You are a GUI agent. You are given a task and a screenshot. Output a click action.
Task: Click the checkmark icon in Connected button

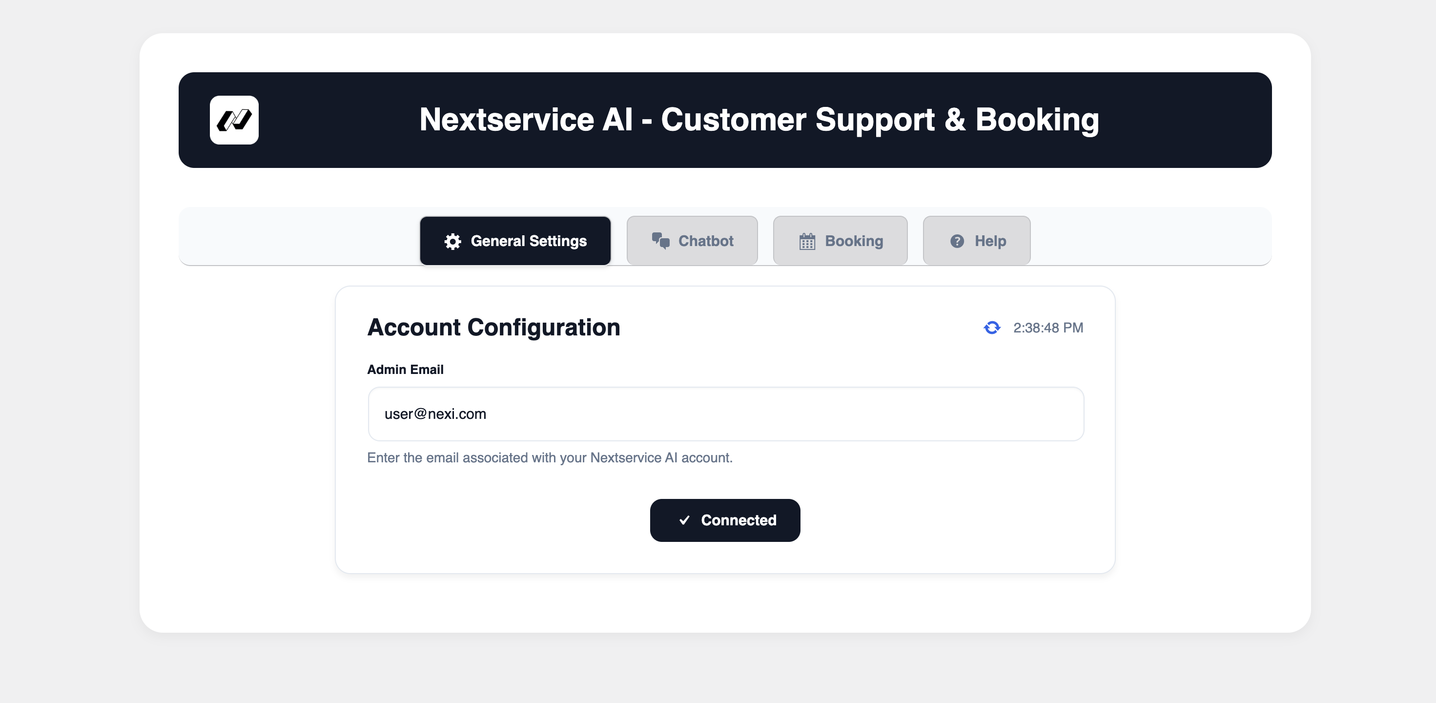[x=684, y=520]
